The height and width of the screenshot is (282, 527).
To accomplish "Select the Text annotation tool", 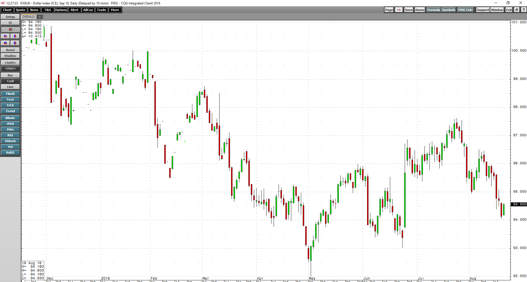I will click(x=10, y=99).
